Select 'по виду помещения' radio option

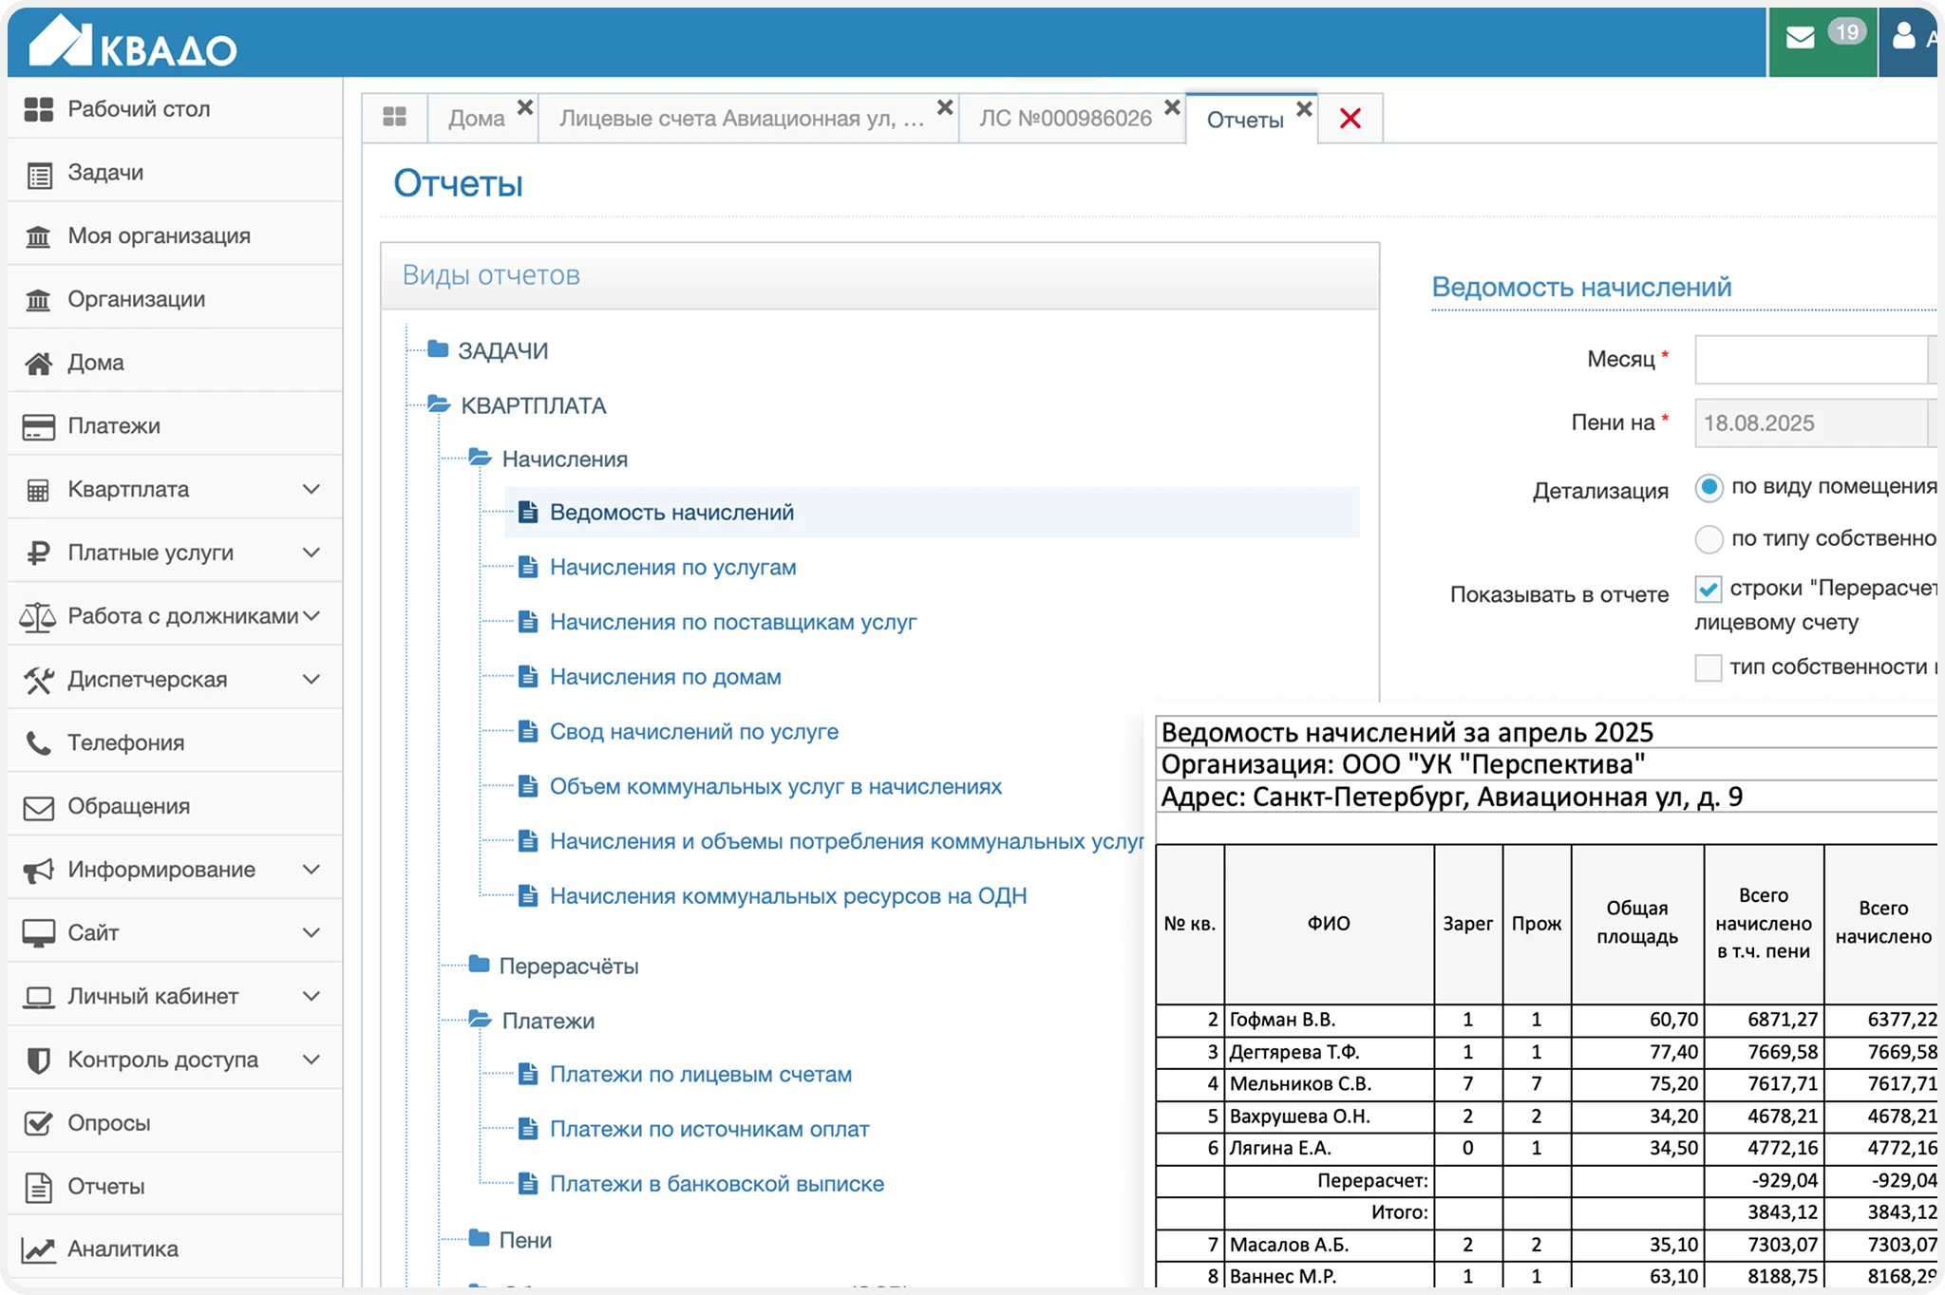(1709, 488)
